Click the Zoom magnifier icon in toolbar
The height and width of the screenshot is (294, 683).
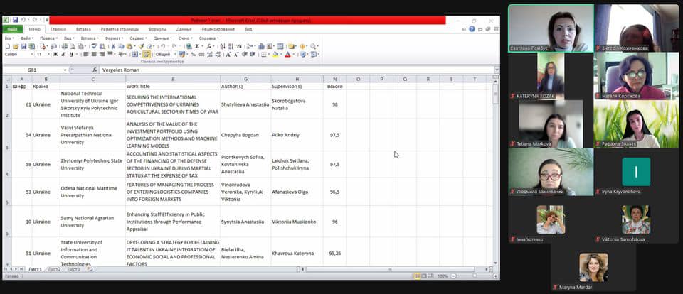tap(313, 47)
